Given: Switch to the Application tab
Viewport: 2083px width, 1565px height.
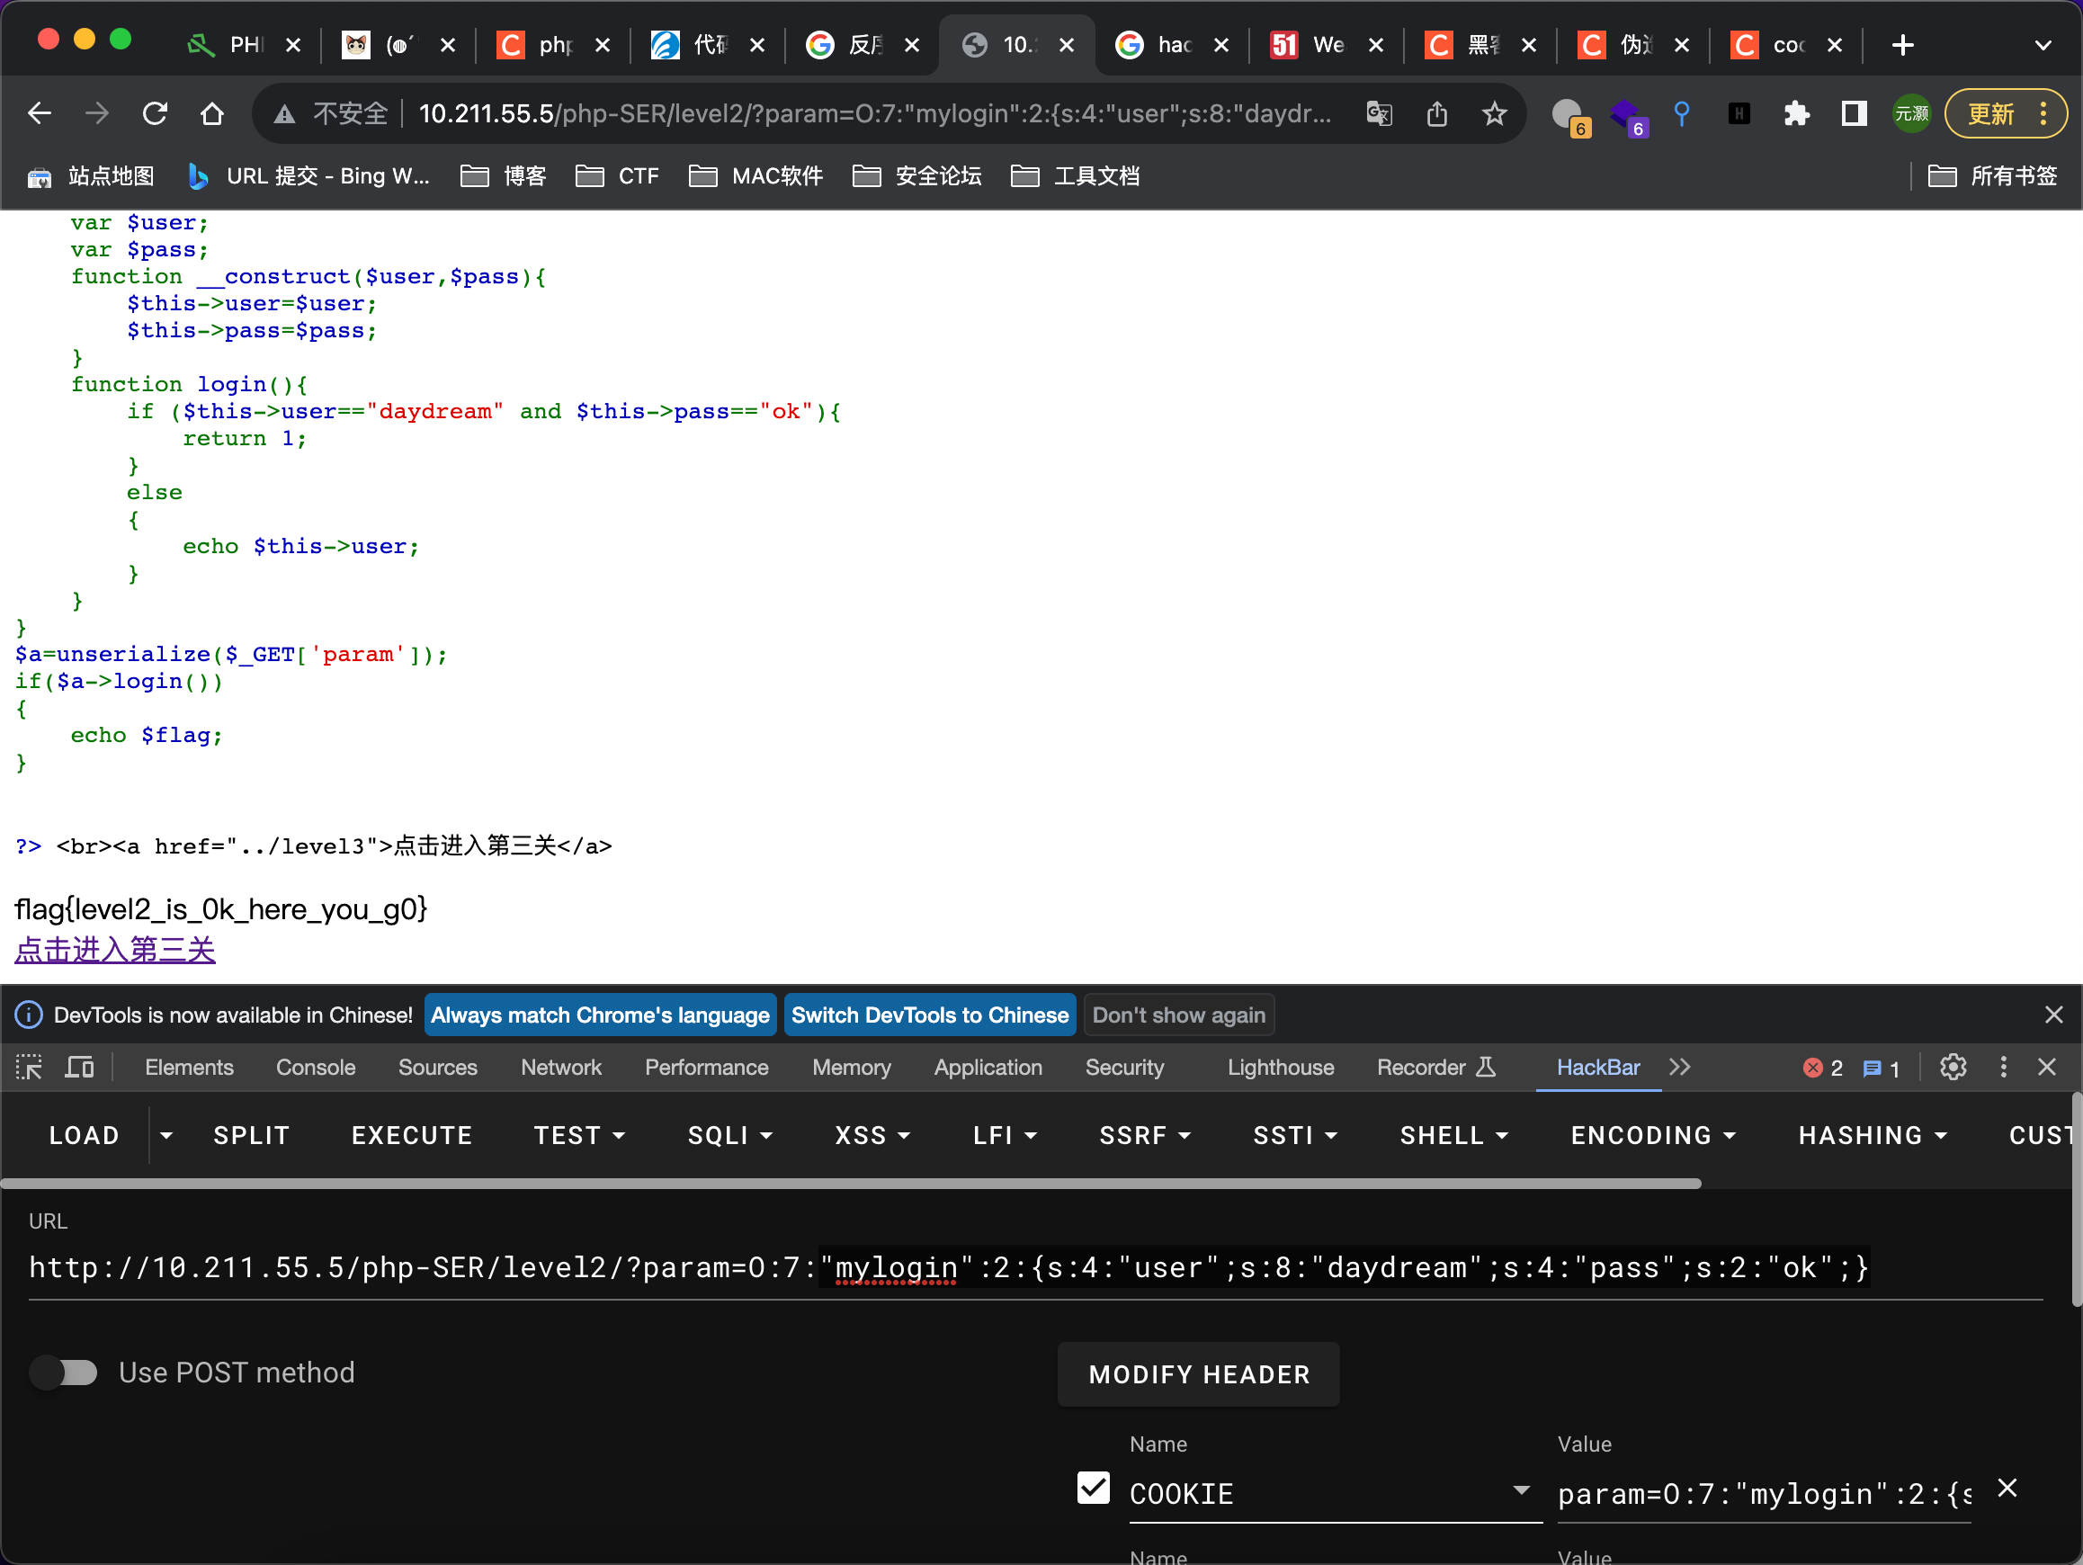Looking at the screenshot, I should pos(988,1067).
